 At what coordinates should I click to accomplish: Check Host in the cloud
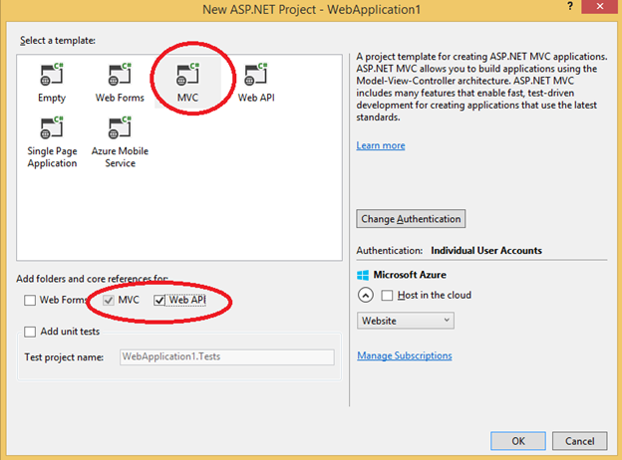[x=387, y=295]
